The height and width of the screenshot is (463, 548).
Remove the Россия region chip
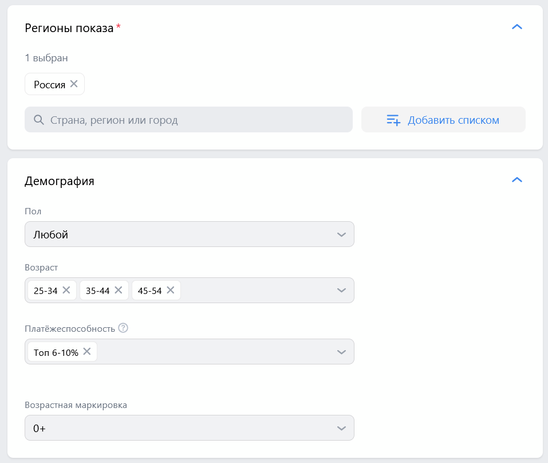point(74,84)
